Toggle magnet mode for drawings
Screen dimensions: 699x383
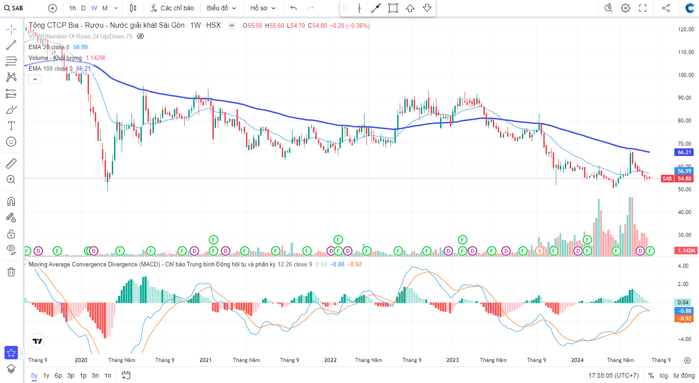point(11,202)
